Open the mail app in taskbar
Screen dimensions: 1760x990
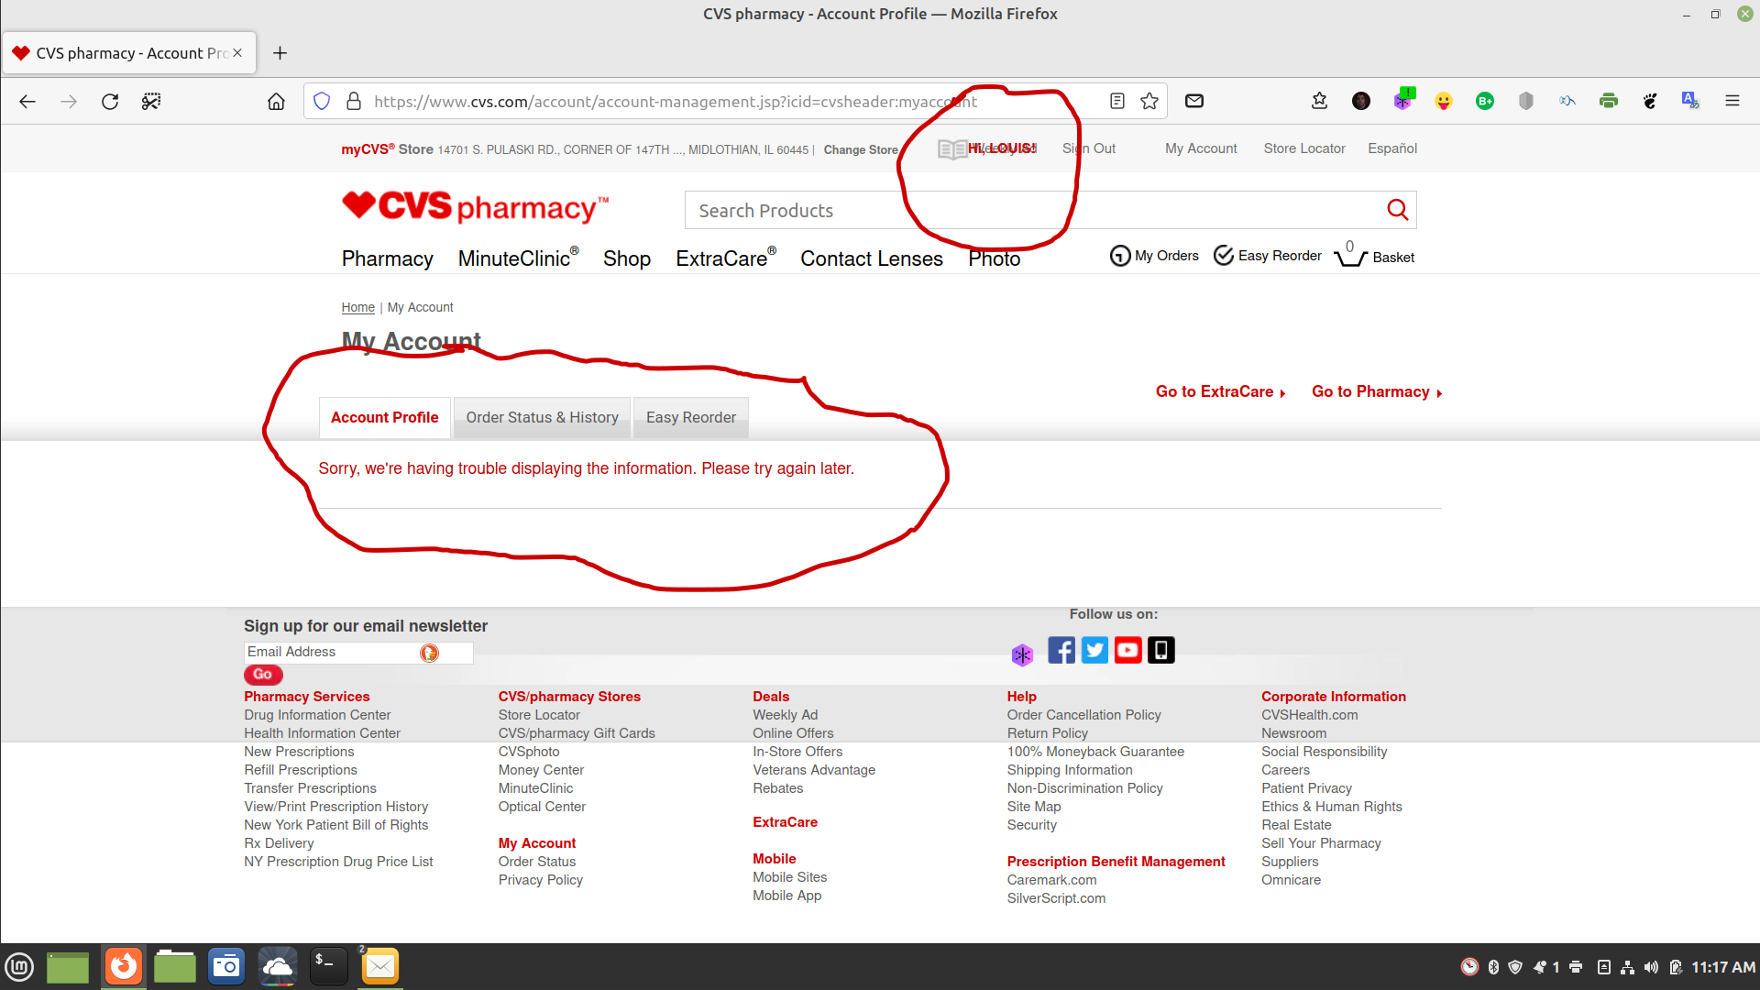(380, 966)
